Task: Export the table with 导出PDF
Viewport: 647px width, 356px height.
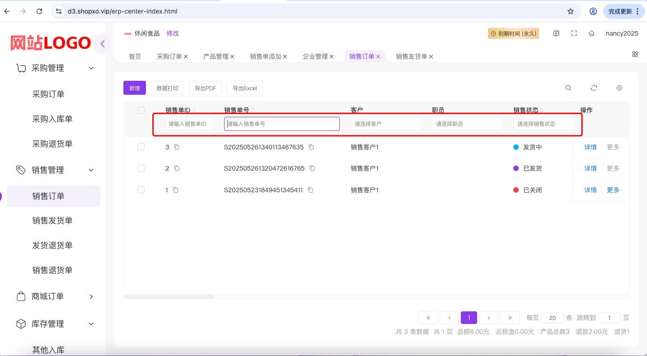Action: pos(206,88)
